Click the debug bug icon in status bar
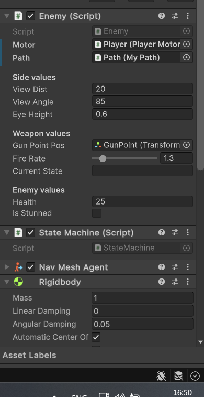Viewport: 204px width, 397px height. (161, 376)
